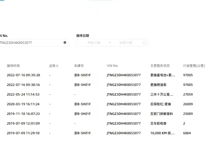Click the 车牌号 column header
Image resolution: width=210 pixels, height=158 pixels.
click(x=79, y=66)
